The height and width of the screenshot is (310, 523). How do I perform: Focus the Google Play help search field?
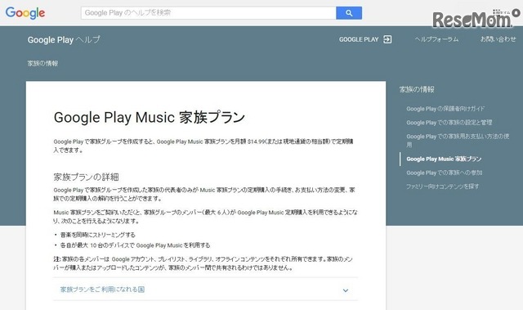click(x=208, y=13)
